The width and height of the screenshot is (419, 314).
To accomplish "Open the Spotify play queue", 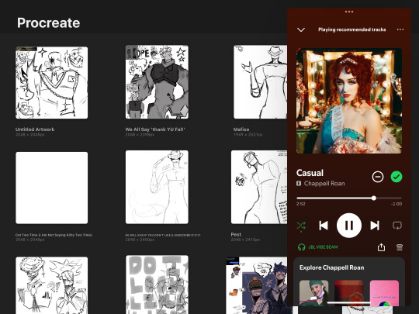I will click(400, 247).
